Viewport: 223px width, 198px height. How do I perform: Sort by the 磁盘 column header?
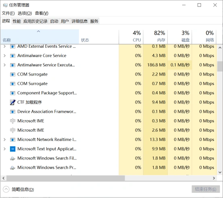pyautogui.click(x=180, y=37)
